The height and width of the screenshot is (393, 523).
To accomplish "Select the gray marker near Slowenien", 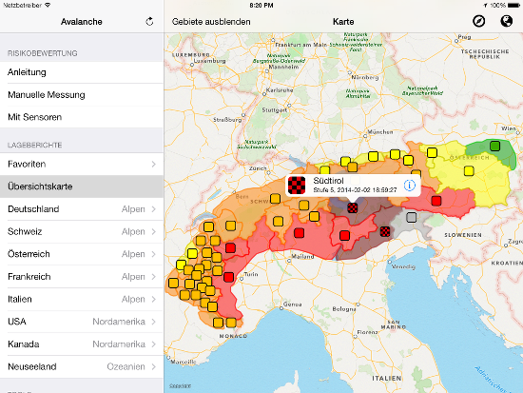I will click(412, 217).
